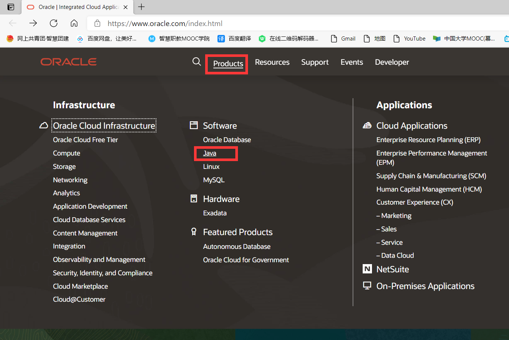Open Supply Chain & Manufacturing (SCM)
Image resolution: width=509 pixels, height=340 pixels.
click(x=431, y=176)
